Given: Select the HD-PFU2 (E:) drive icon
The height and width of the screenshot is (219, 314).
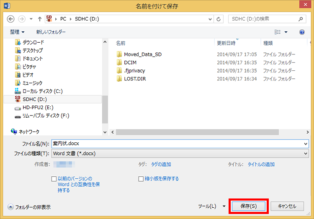Looking at the screenshot, I should pos(18,108).
